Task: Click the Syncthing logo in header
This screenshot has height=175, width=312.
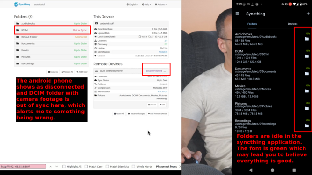Action: click(22, 4)
